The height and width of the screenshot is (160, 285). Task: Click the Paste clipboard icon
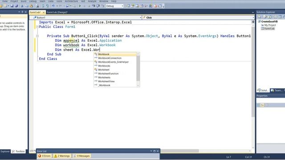point(31,6)
